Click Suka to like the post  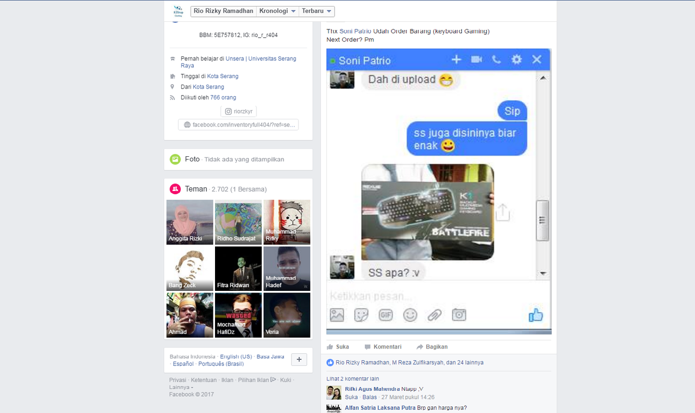click(x=338, y=347)
